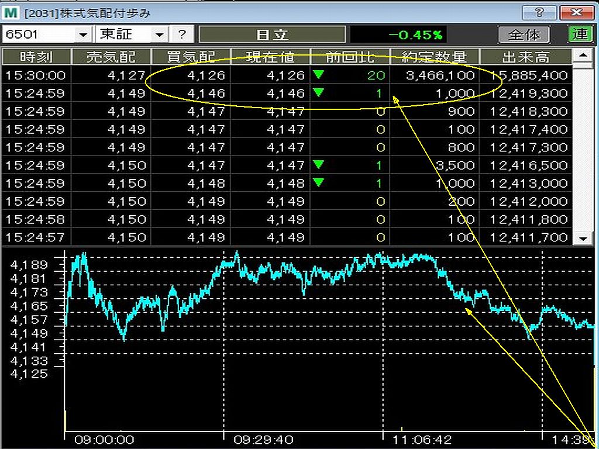Expand the stock code dropdown arrow
The image size is (599, 449).
point(84,35)
